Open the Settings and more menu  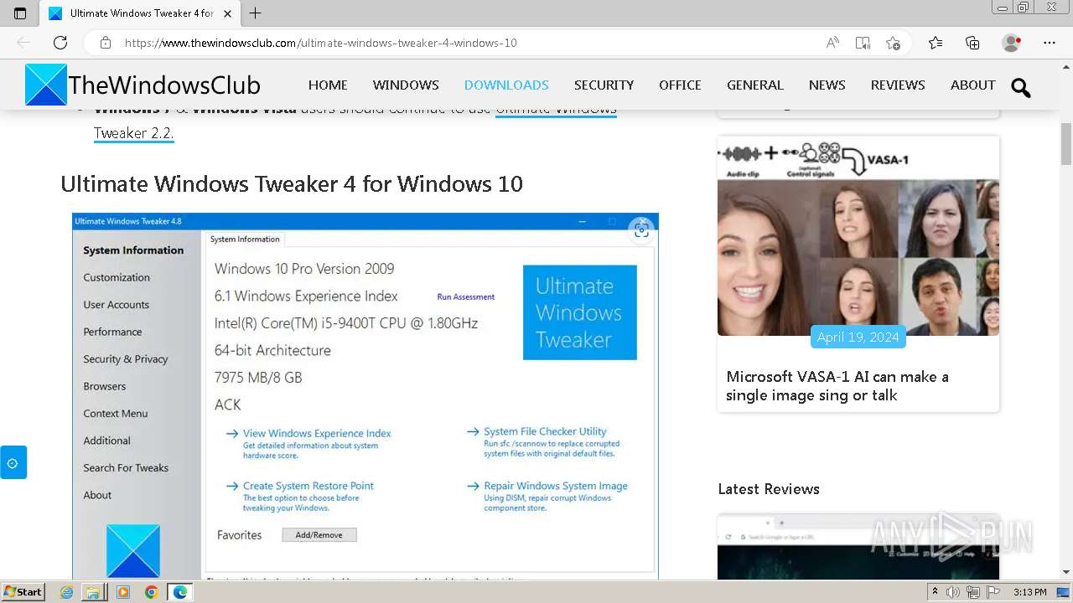tap(1050, 43)
